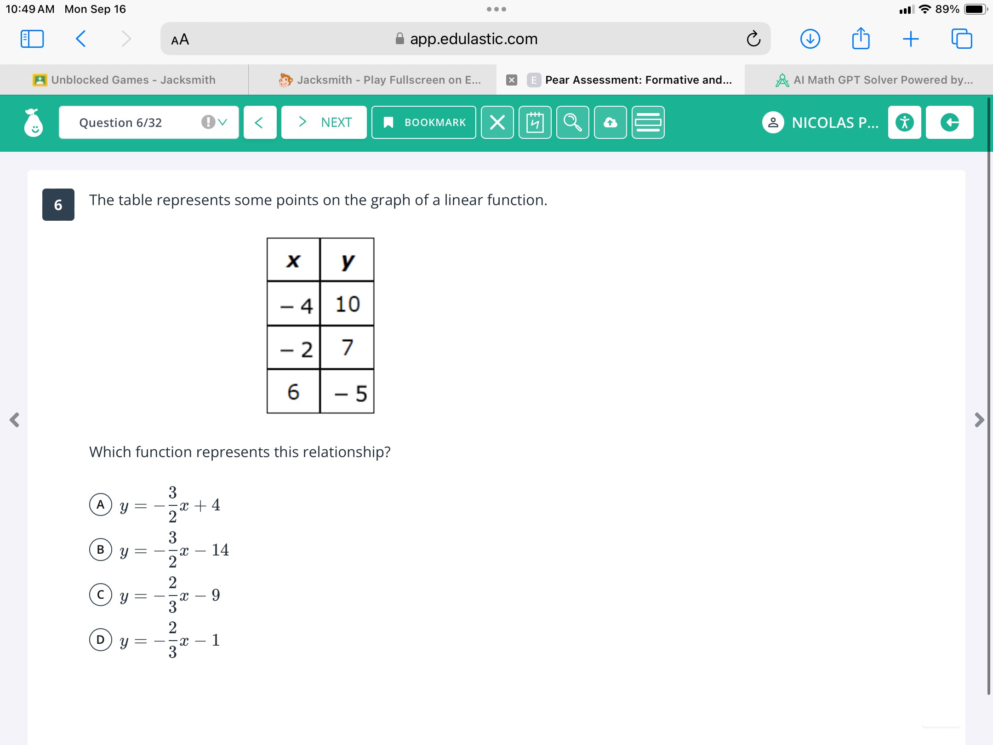
Task: Click table cell with value 6
Action: 293,392
